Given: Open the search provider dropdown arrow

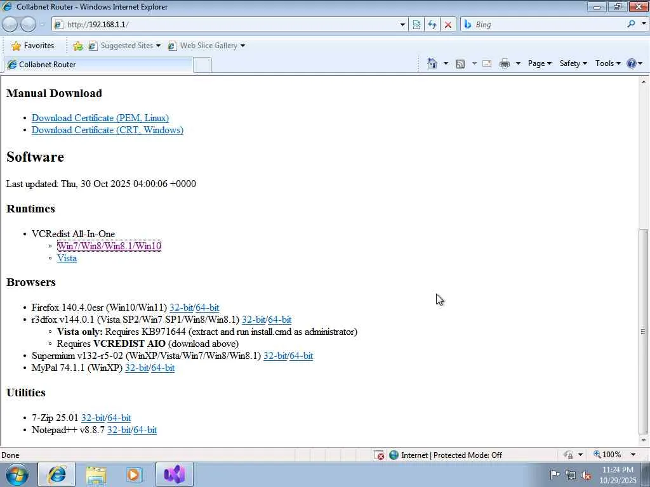Looking at the screenshot, I should (644, 24).
